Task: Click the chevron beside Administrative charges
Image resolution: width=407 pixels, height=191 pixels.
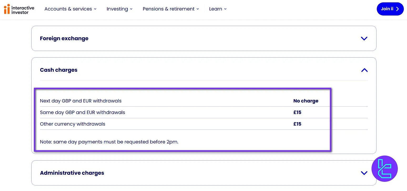Action: [364, 173]
